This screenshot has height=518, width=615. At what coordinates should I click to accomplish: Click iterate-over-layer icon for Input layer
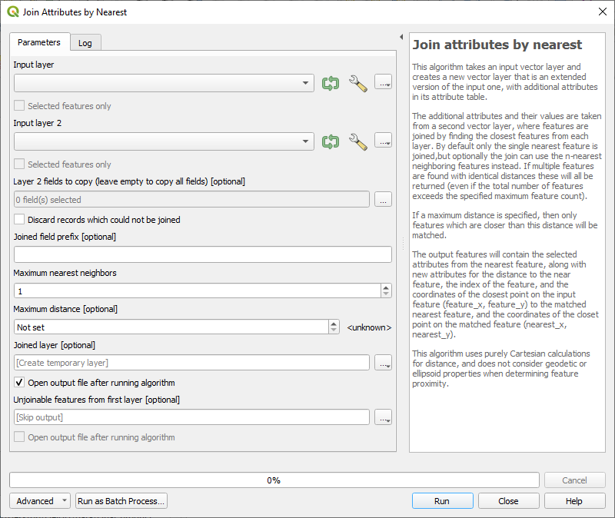pos(331,83)
